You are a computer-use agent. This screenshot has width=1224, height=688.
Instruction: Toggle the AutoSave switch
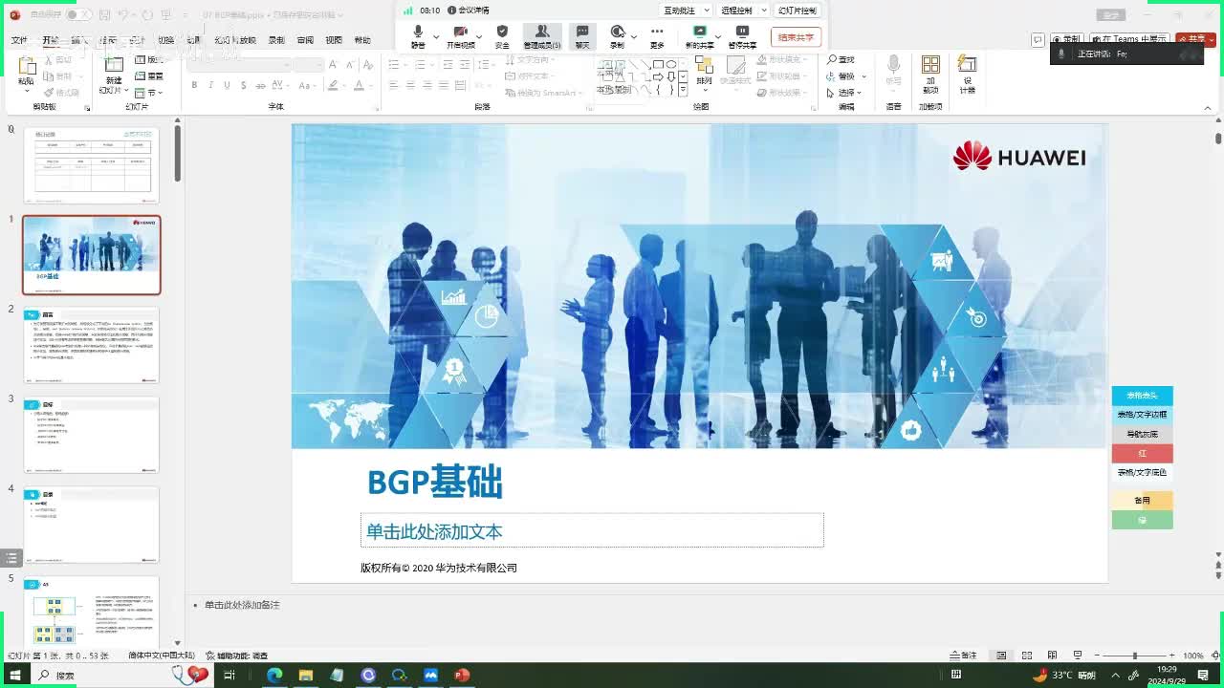[x=77, y=14]
